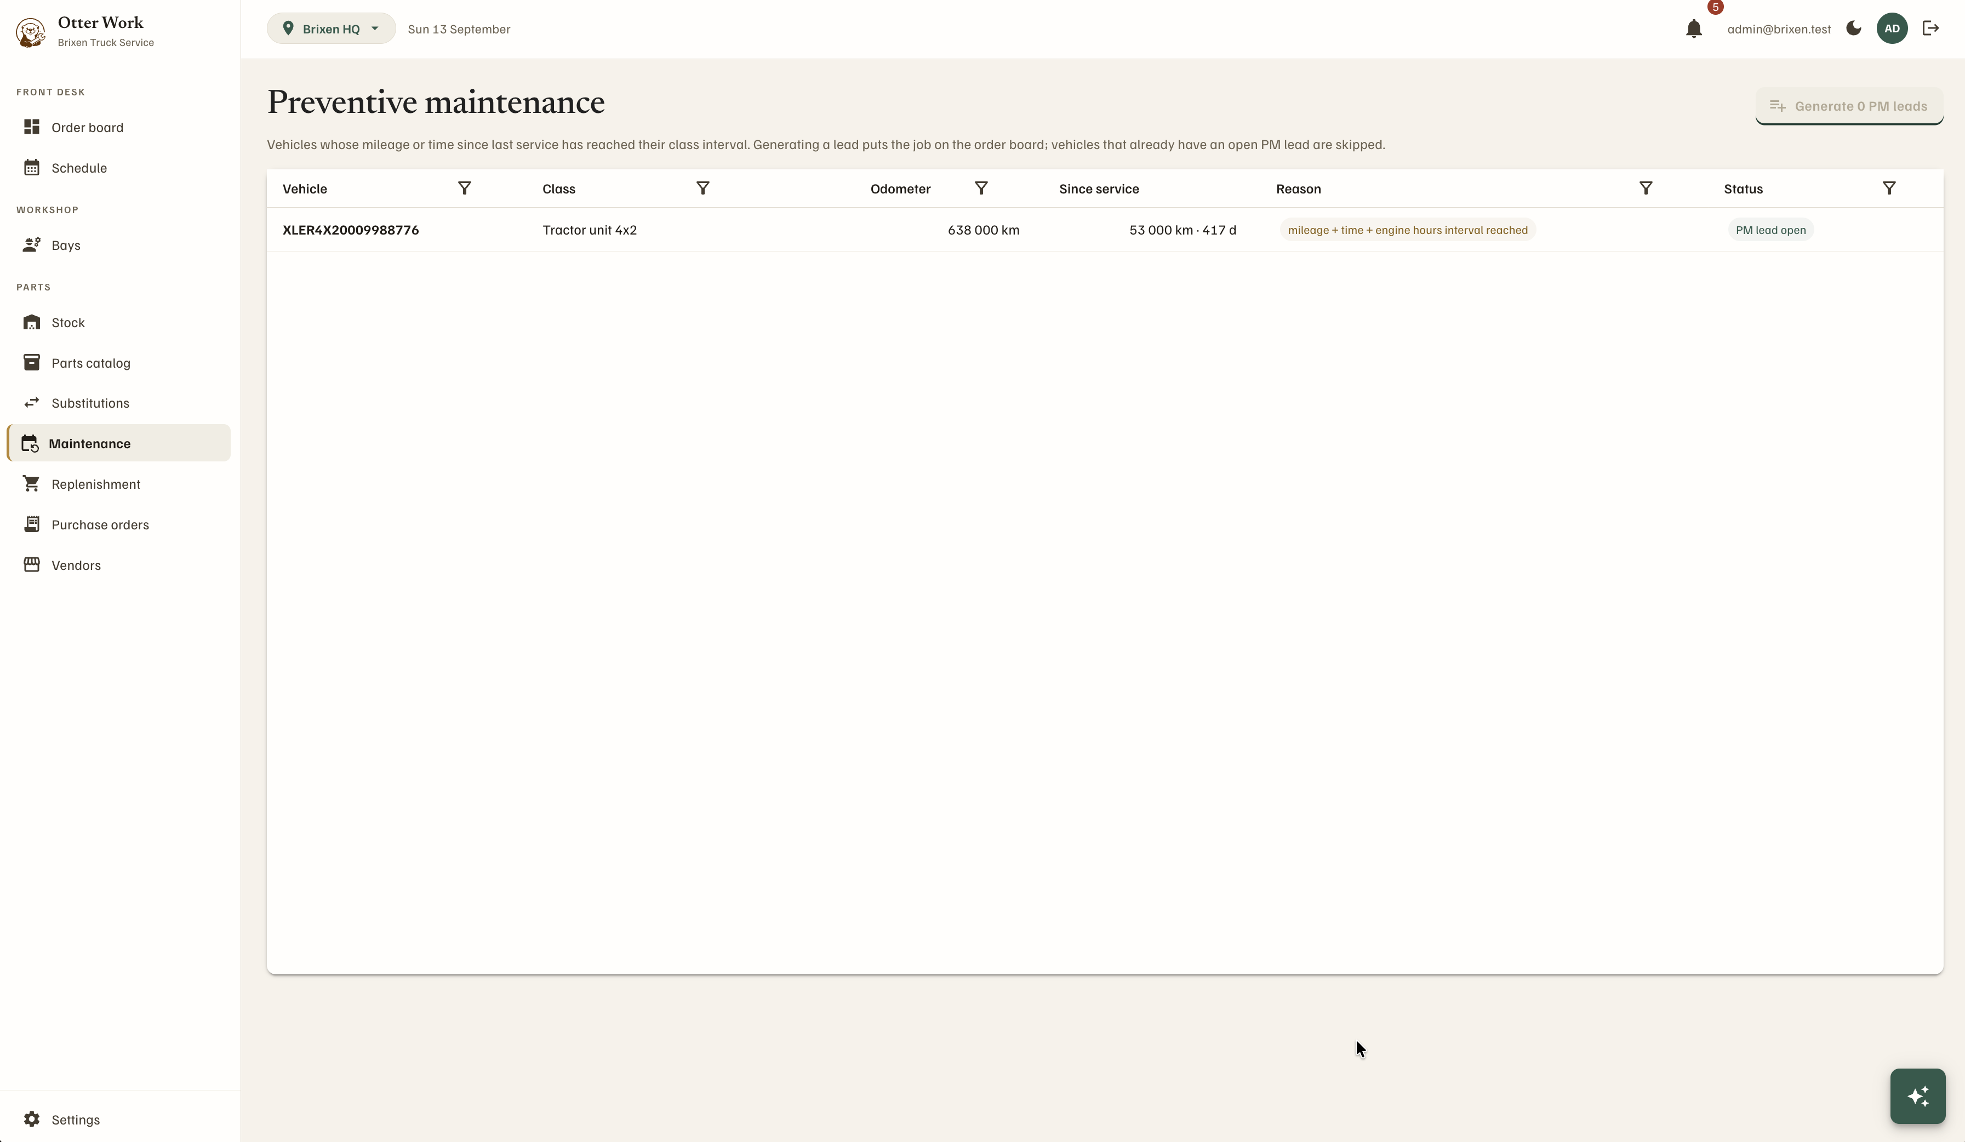Sort by Since service column header
The width and height of the screenshot is (1965, 1142).
click(x=1099, y=189)
